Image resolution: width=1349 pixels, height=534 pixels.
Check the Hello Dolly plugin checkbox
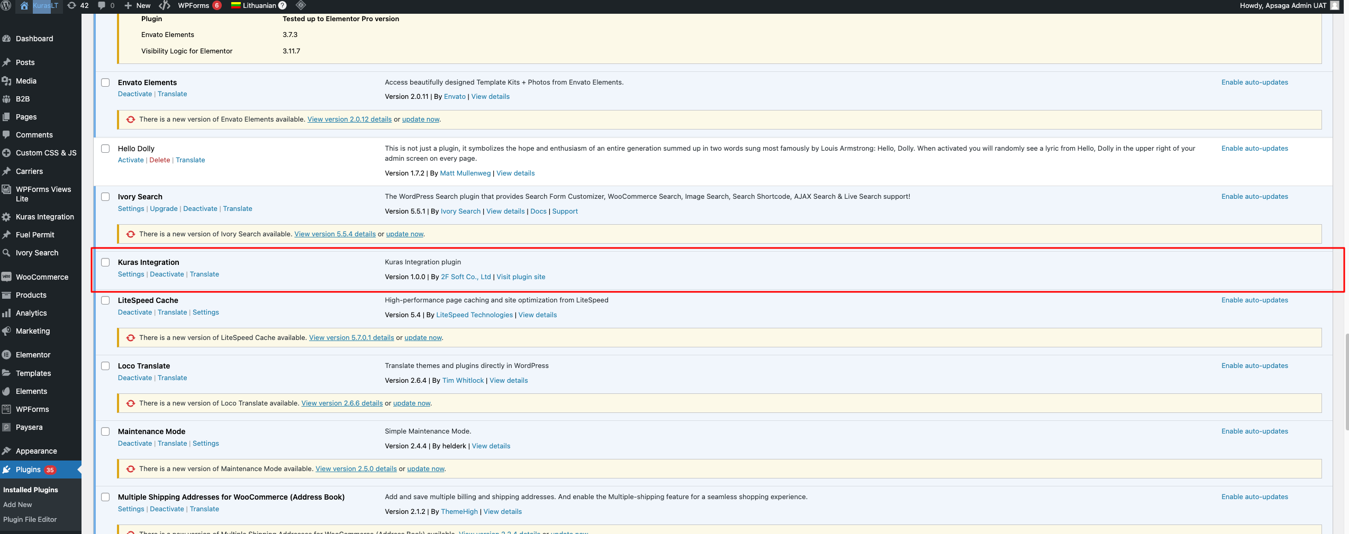pos(105,149)
